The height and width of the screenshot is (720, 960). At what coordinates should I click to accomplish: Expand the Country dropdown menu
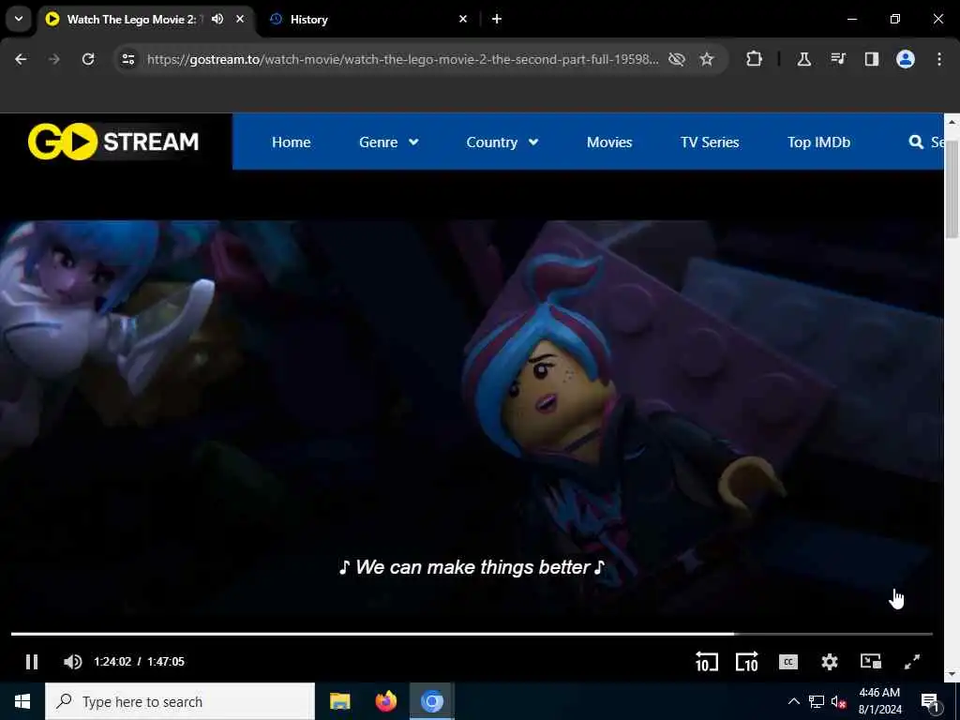[x=502, y=142]
